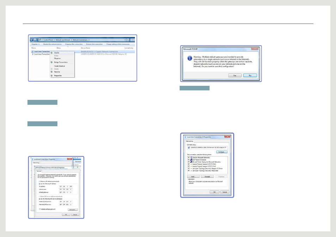Viewport: 336px width, 237px height.
Task: Click the Control Panel icon in the address bar
Action: coord(40,40)
